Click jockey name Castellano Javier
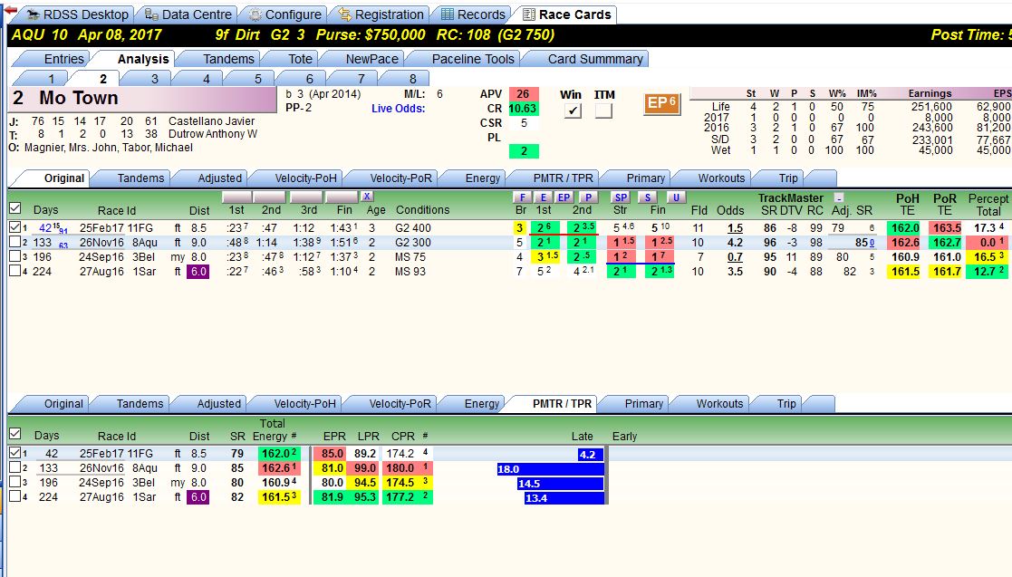Image resolution: width=1012 pixels, height=577 pixels. (x=211, y=120)
